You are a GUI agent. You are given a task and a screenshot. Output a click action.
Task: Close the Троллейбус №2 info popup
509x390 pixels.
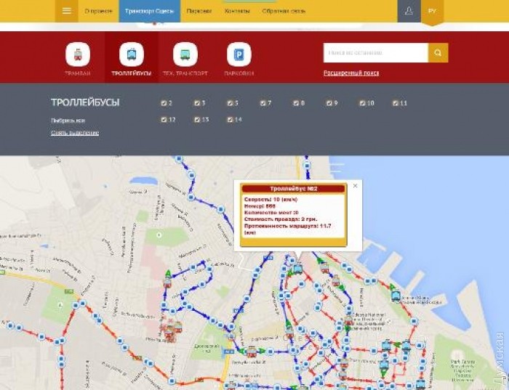355,186
